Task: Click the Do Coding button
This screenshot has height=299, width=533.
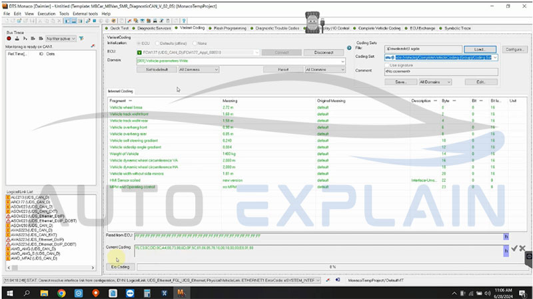Action: [x=121, y=267]
